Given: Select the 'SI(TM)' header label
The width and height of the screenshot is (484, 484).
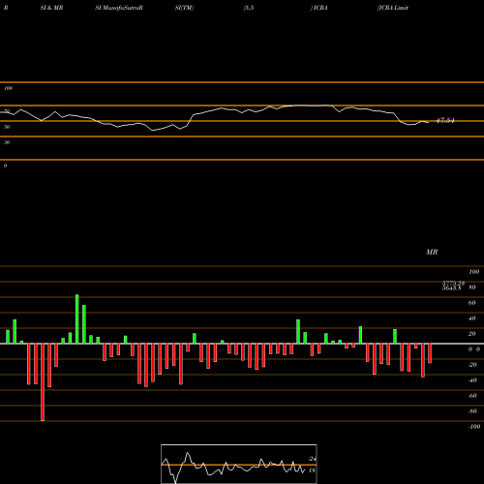Looking at the screenshot, I should click(x=184, y=8).
